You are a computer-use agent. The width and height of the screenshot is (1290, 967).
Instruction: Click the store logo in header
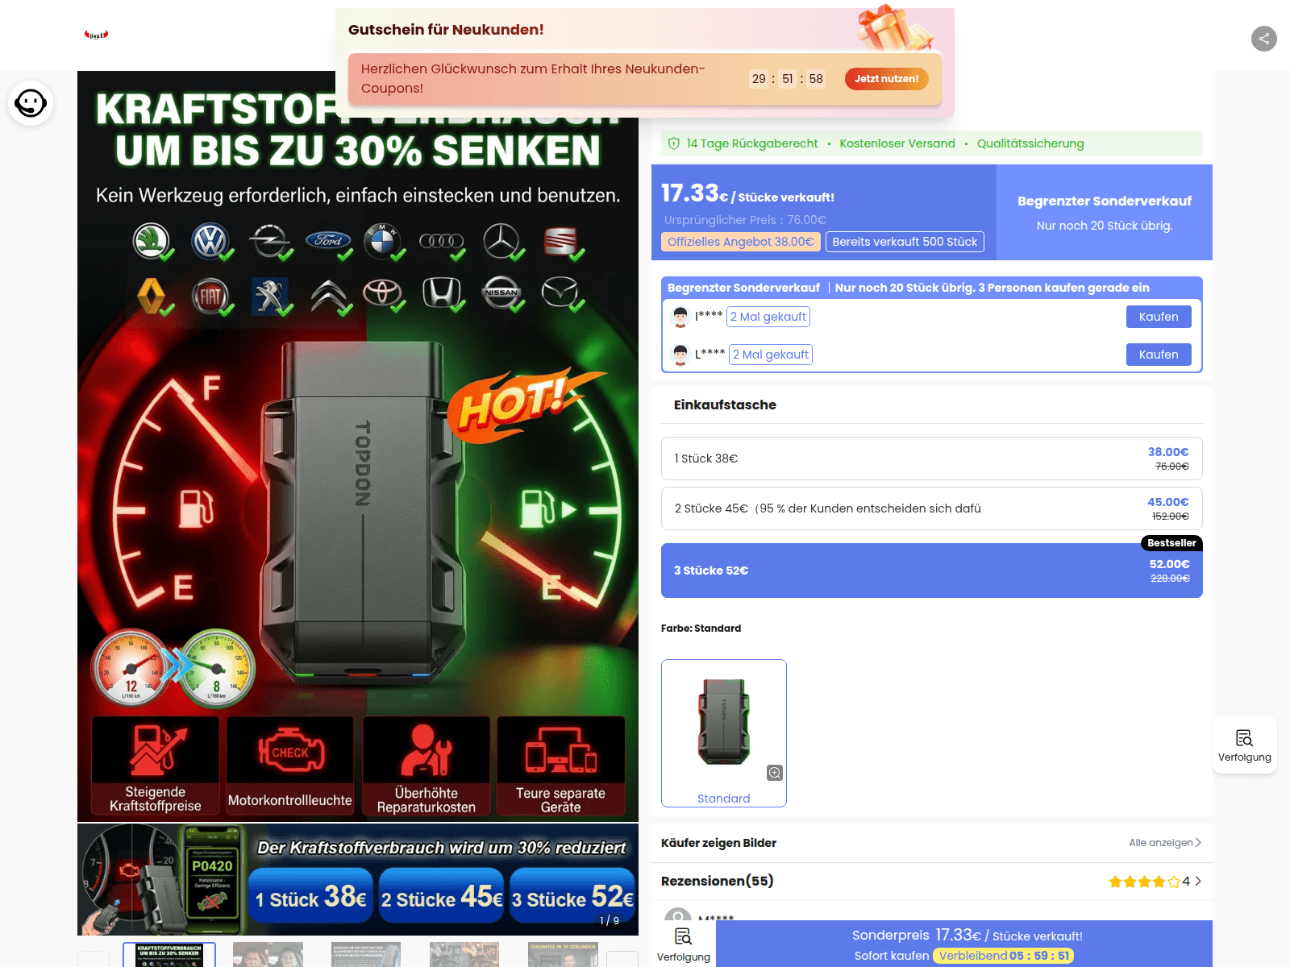(x=97, y=35)
